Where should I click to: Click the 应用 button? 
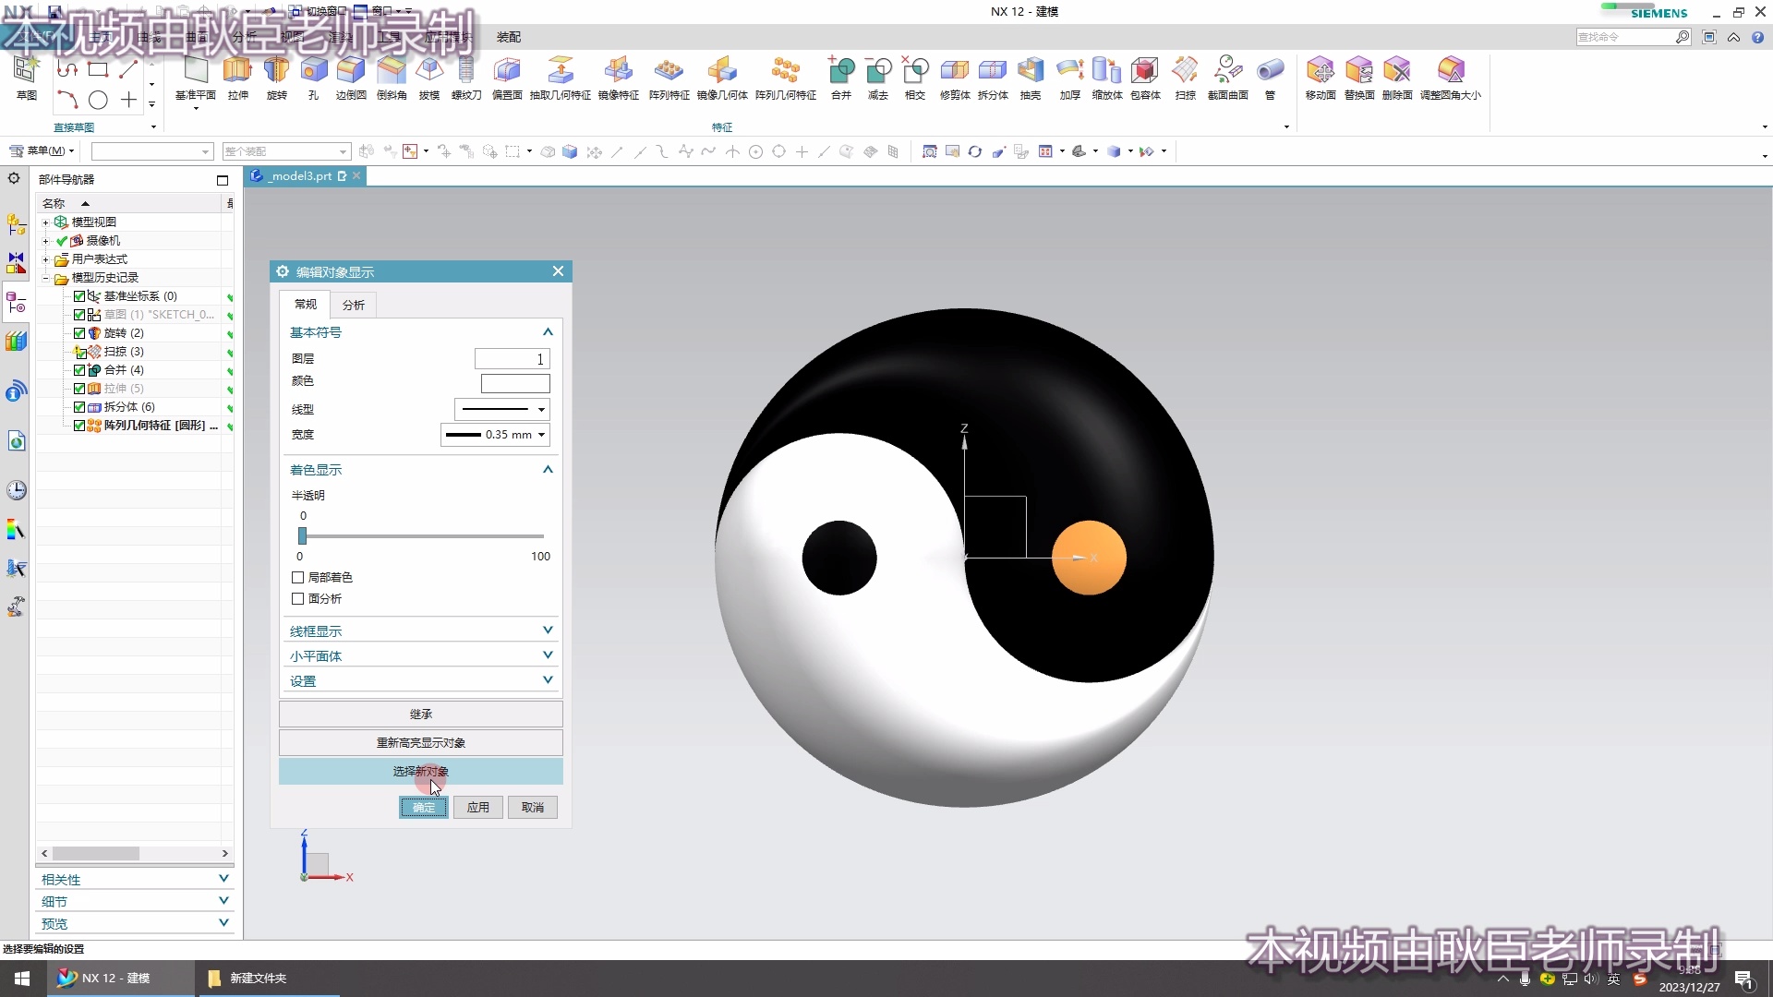click(x=477, y=808)
